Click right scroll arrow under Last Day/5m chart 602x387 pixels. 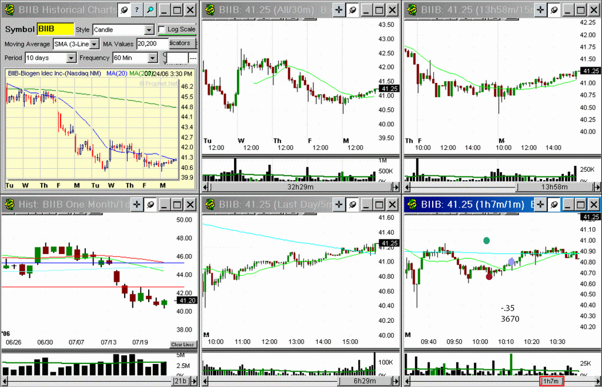point(396,381)
